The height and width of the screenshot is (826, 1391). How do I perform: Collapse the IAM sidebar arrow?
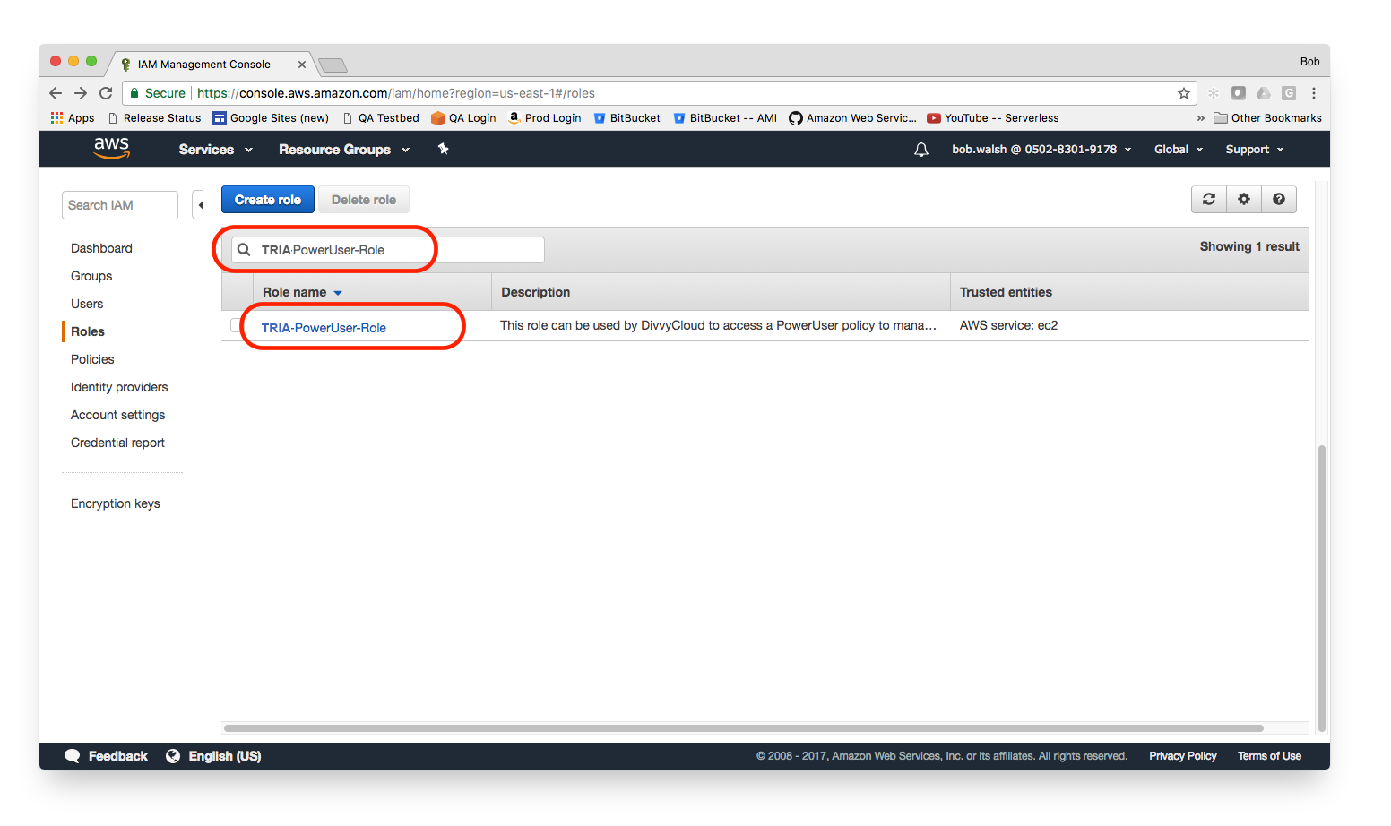[x=201, y=205]
